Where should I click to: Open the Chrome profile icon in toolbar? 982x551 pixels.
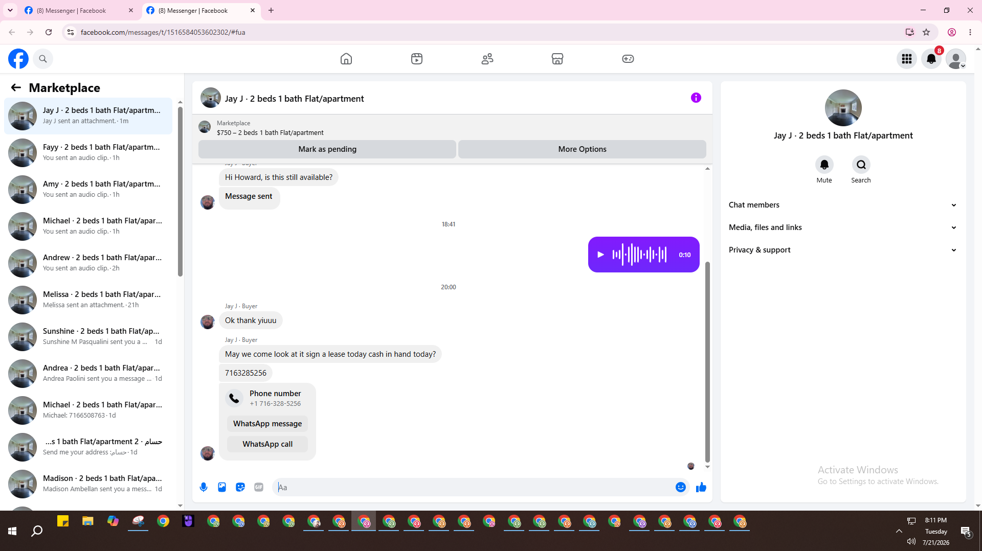pos(952,32)
